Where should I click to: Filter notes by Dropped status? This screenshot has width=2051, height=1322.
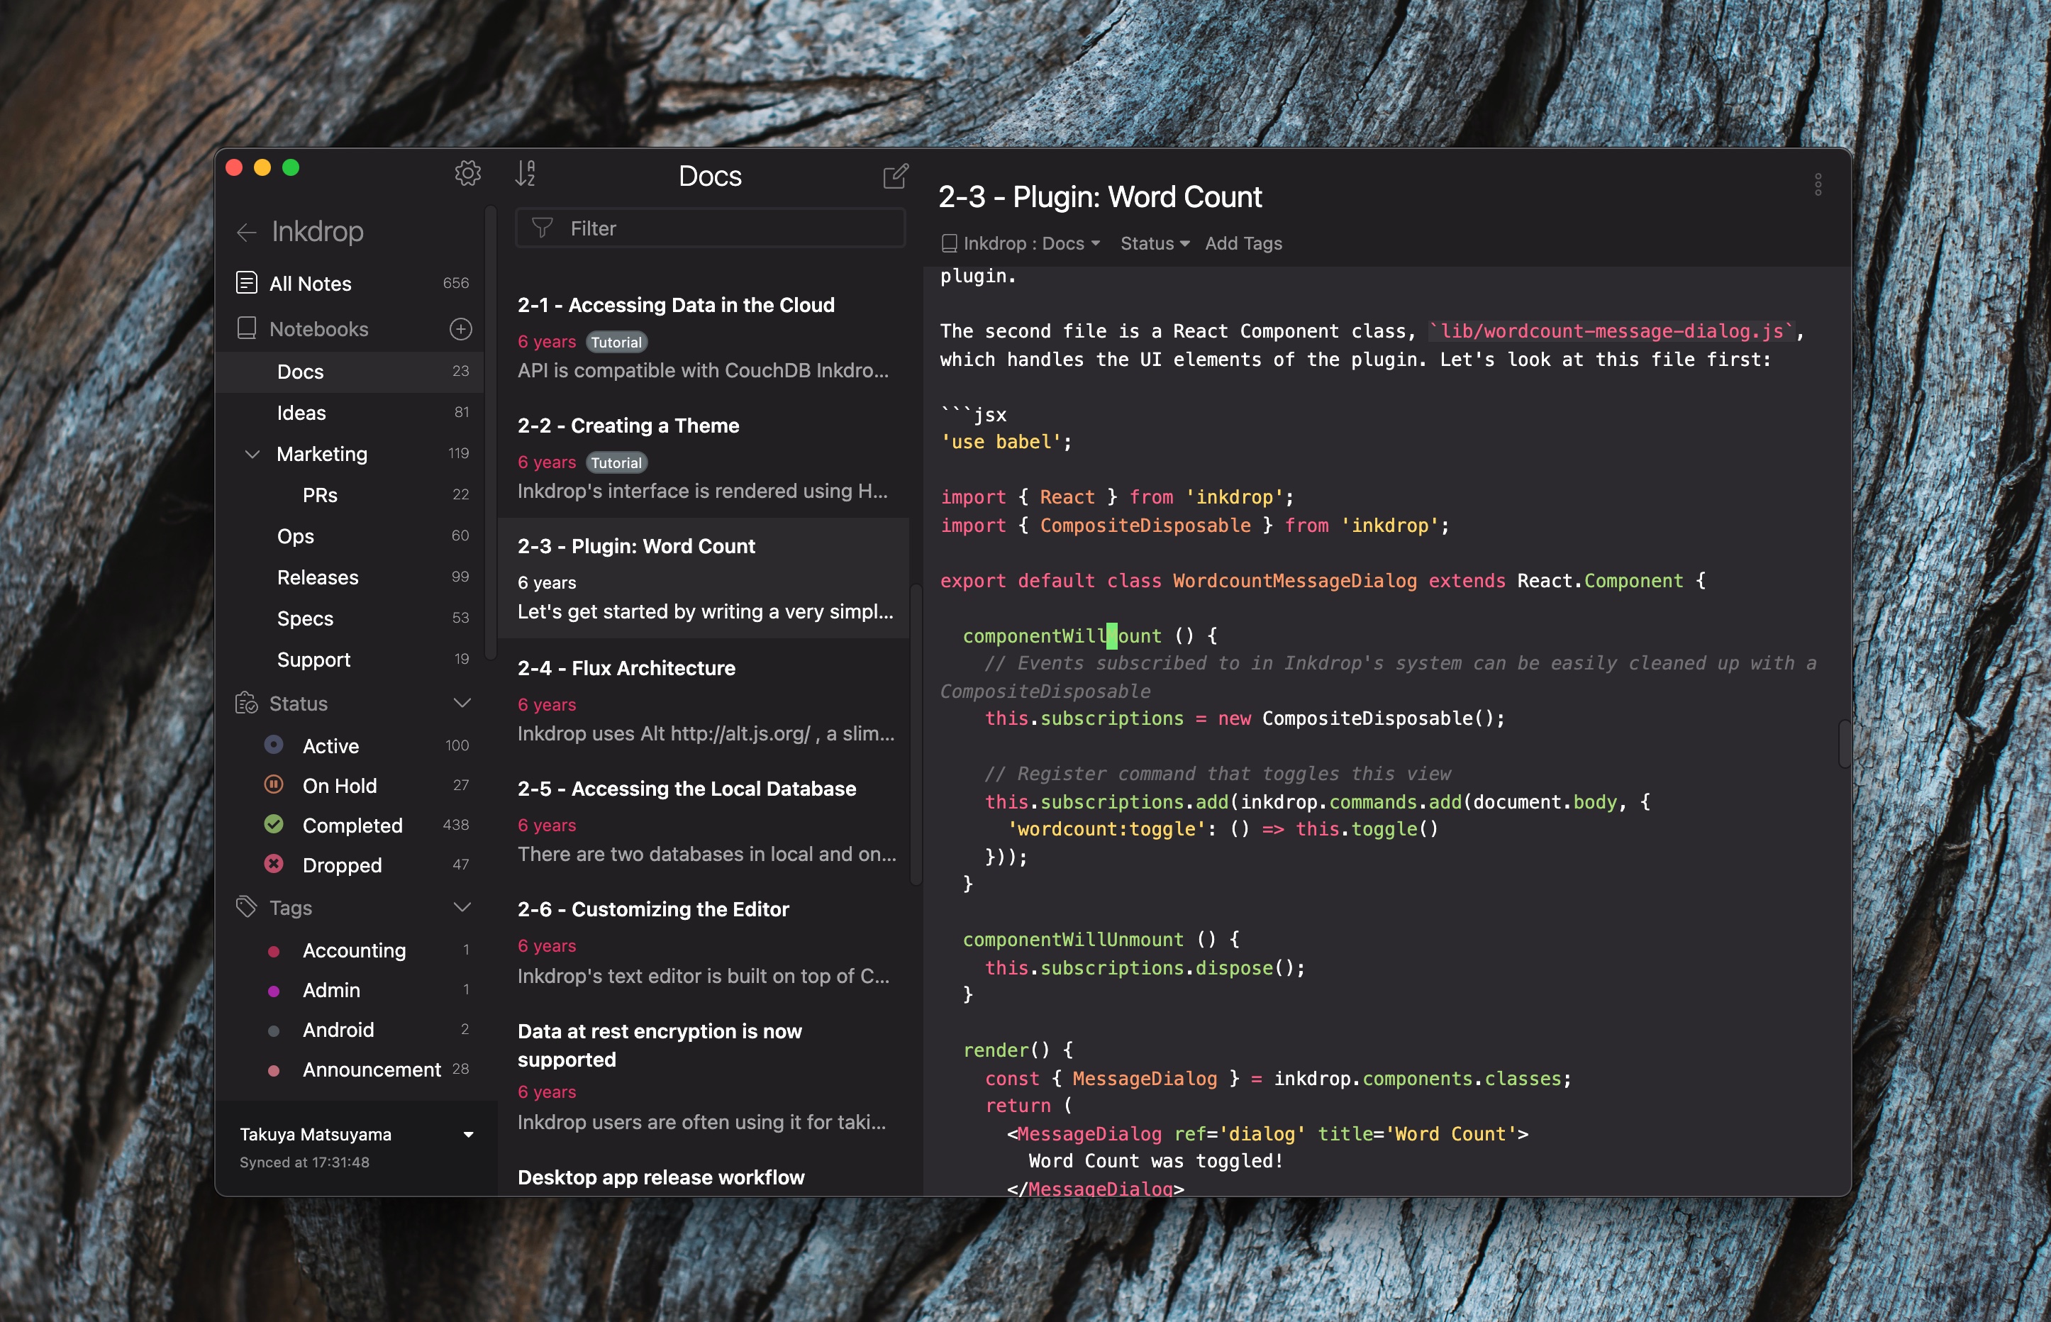pos(343,865)
